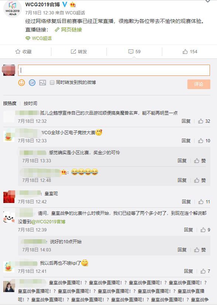The width and height of the screenshot is (217, 305).
Task: Reply to the 说好的10点开始 comment
Action: point(182,250)
